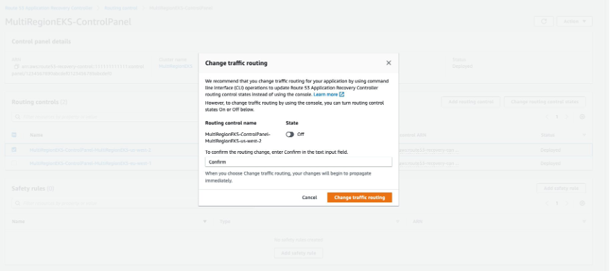The height and width of the screenshot is (271, 610).
Task: Toggle routing control state switch
Action: click(290, 134)
